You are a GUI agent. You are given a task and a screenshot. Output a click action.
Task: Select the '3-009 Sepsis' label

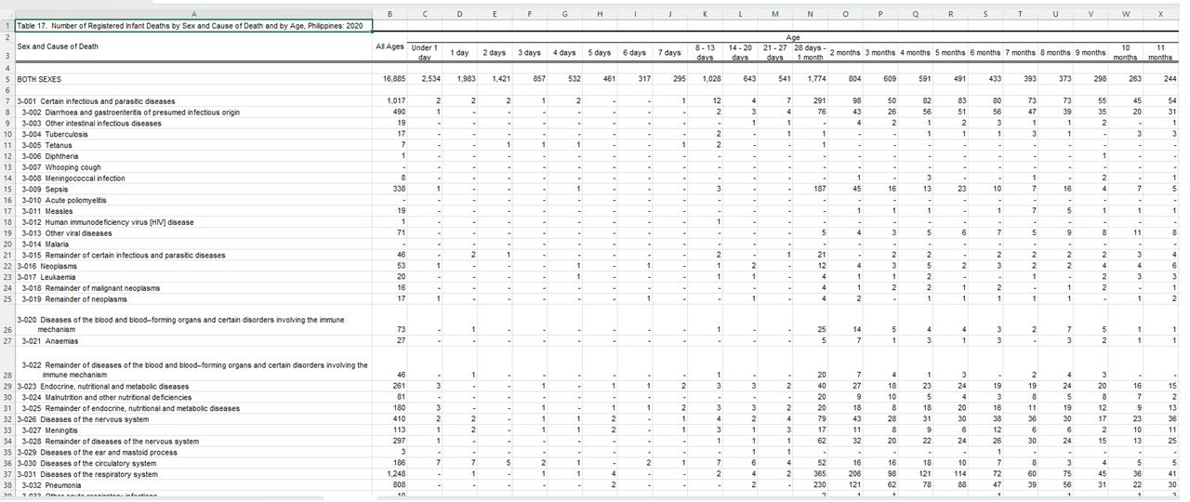tap(45, 189)
